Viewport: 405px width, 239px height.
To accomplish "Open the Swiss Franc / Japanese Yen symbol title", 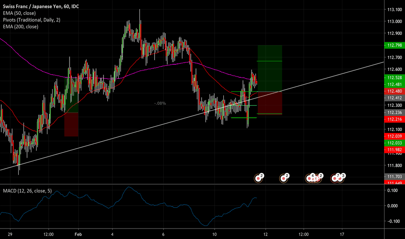I will click(x=41, y=7).
